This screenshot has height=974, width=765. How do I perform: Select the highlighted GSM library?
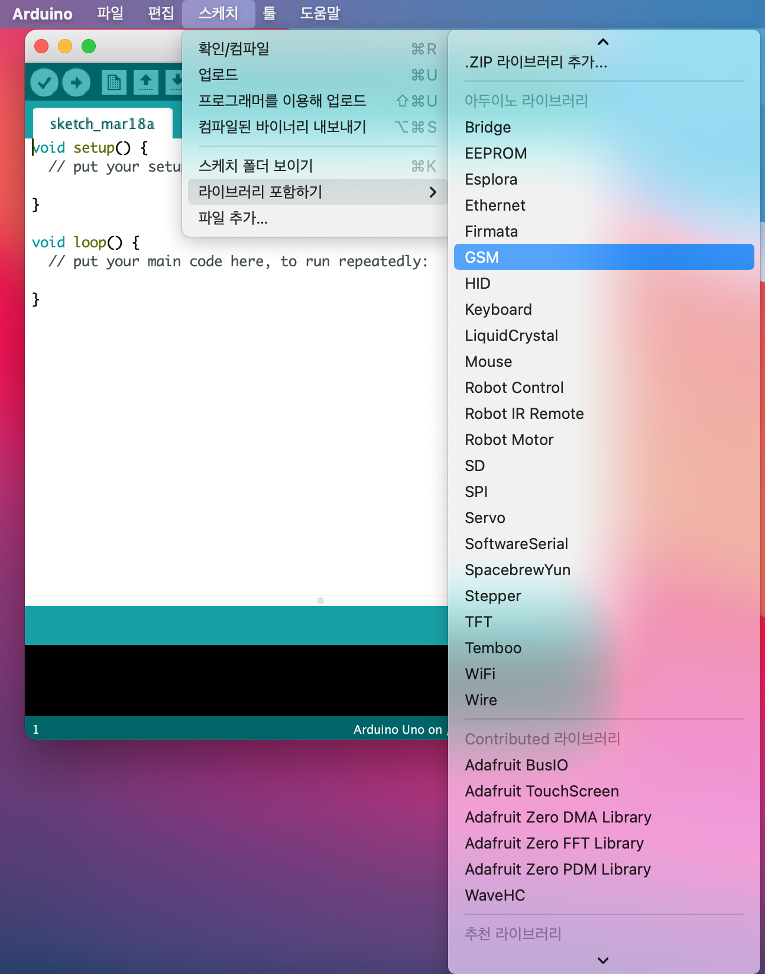(x=604, y=257)
